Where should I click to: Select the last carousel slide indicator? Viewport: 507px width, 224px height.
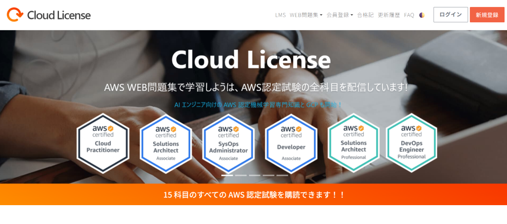[282, 175]
